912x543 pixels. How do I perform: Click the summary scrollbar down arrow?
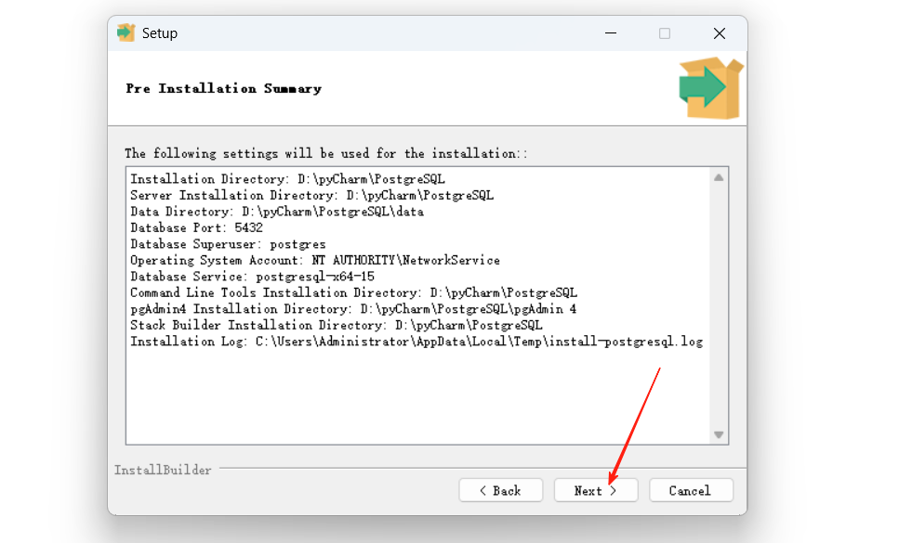tap(719, 434)
